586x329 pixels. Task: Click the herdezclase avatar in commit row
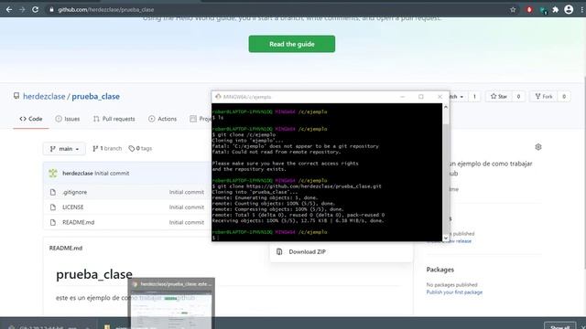point(53,173)
